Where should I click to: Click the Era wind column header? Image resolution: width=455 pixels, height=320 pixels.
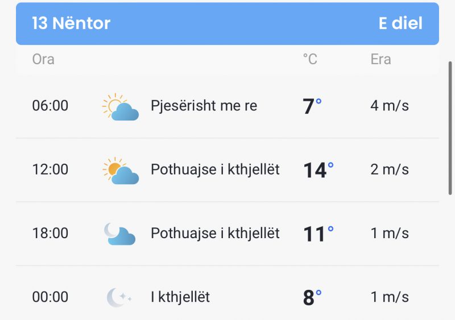click(x=380, y=60)
